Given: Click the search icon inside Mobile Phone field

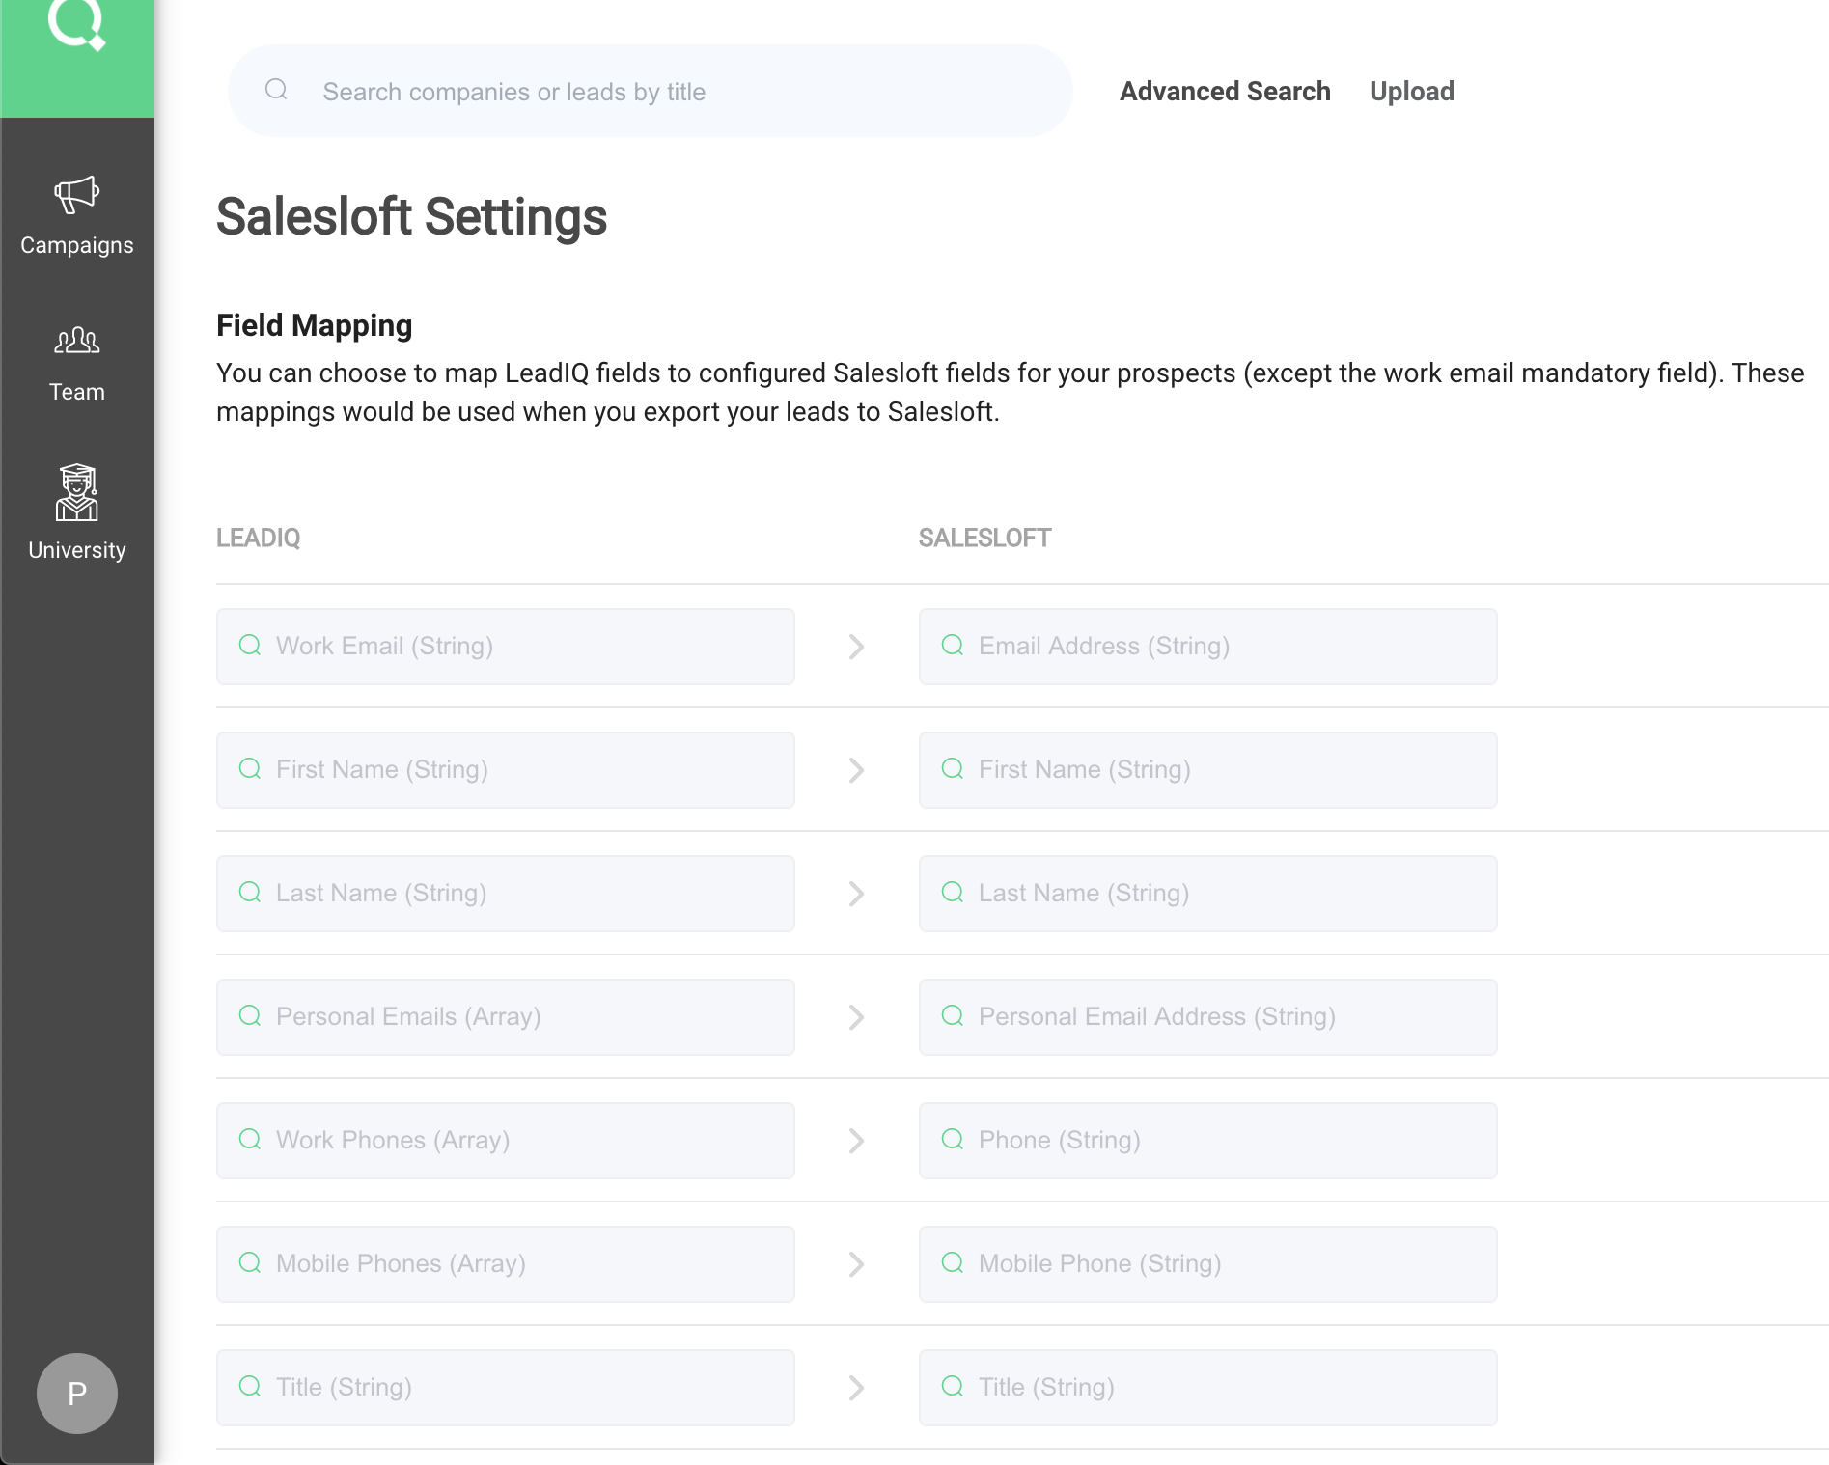Looking at the screenshot, I should click(x=953, y=1263).
